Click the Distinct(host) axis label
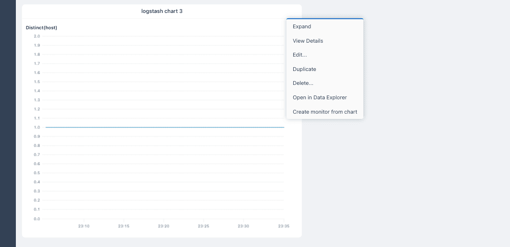Screen dimensions: 510x247 pos(41,28)
